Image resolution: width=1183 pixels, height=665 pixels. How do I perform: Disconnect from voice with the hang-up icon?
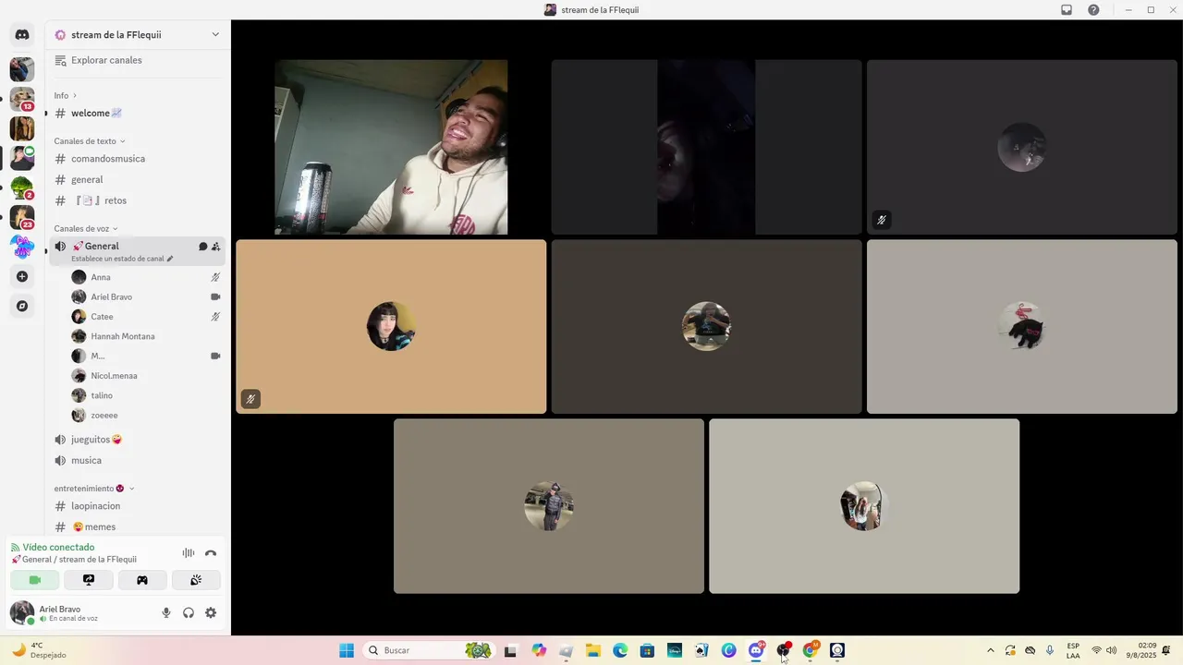click(211, 553)
